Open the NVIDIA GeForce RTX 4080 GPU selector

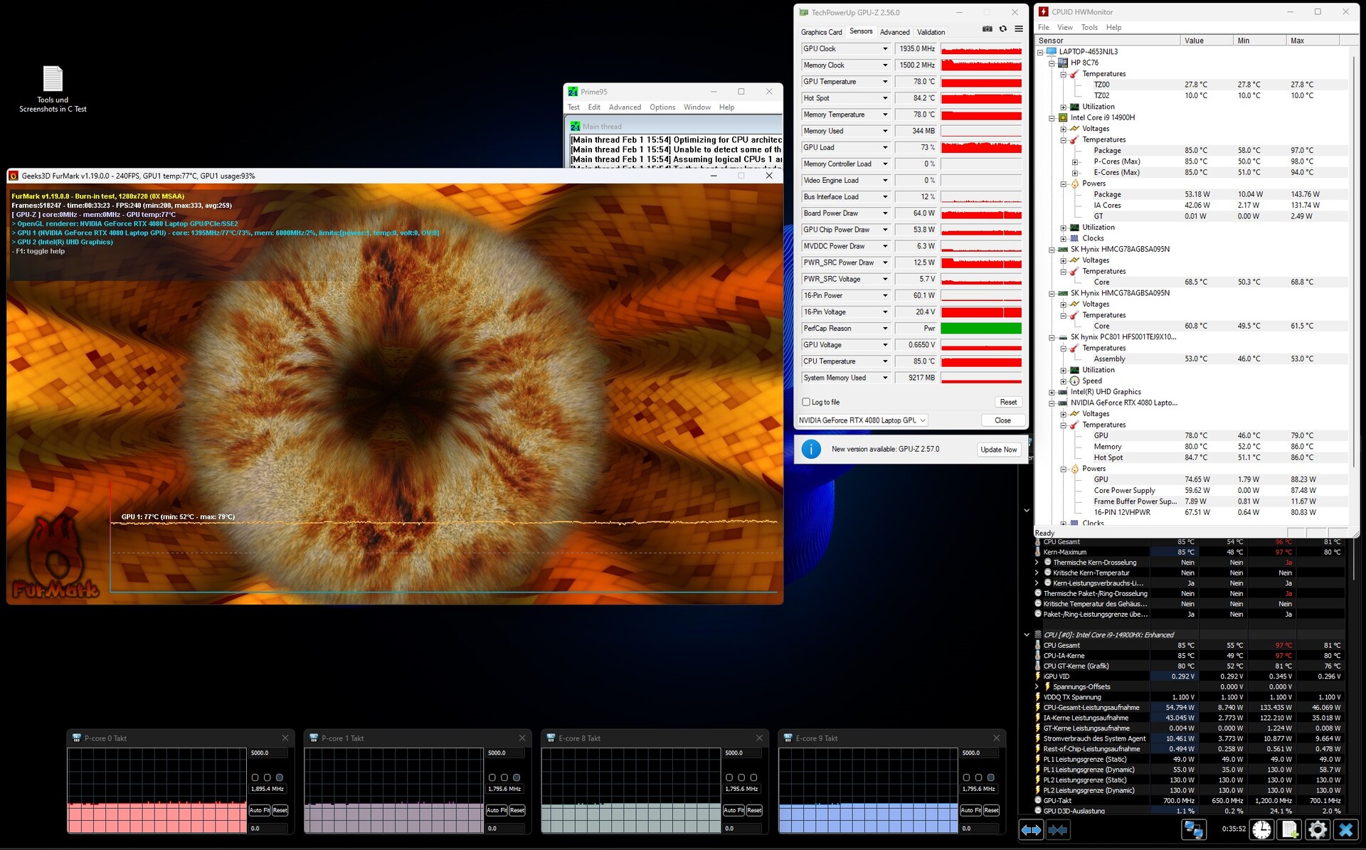tap(862, 420)
